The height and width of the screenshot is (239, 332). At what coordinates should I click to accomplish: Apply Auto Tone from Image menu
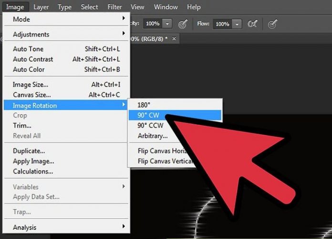(28, 49)
